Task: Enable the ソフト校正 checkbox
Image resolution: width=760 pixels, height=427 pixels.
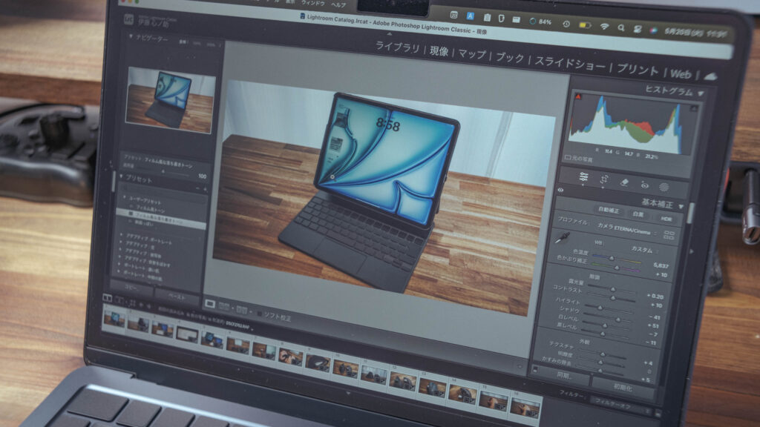Action: [x=258, y=316]
